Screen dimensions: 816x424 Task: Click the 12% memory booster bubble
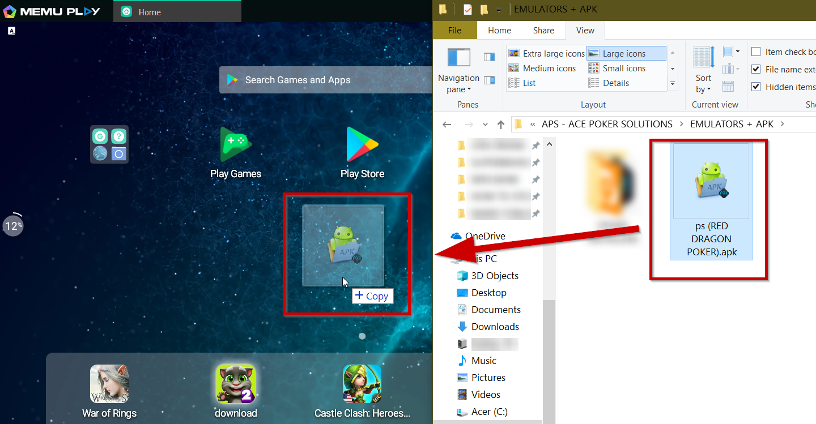(13, 225)
